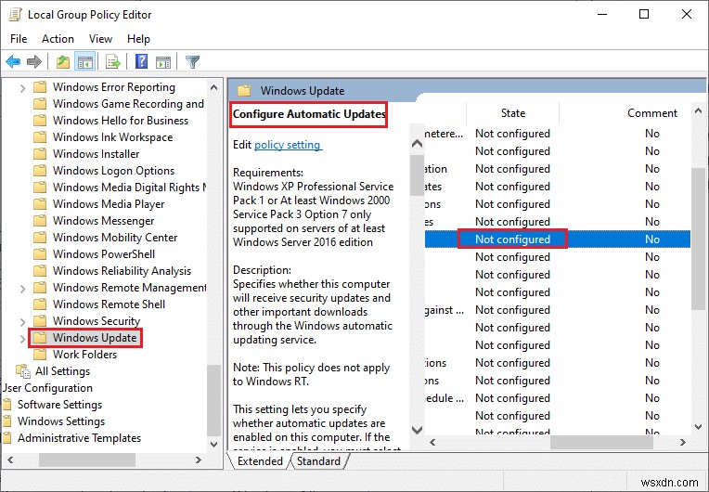Click the Windows Update header folder icon
The image size is (709, 492).
pyautogui.click(x=244, y=90)
